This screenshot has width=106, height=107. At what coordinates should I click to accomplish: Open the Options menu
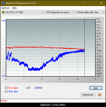point(6,8)
